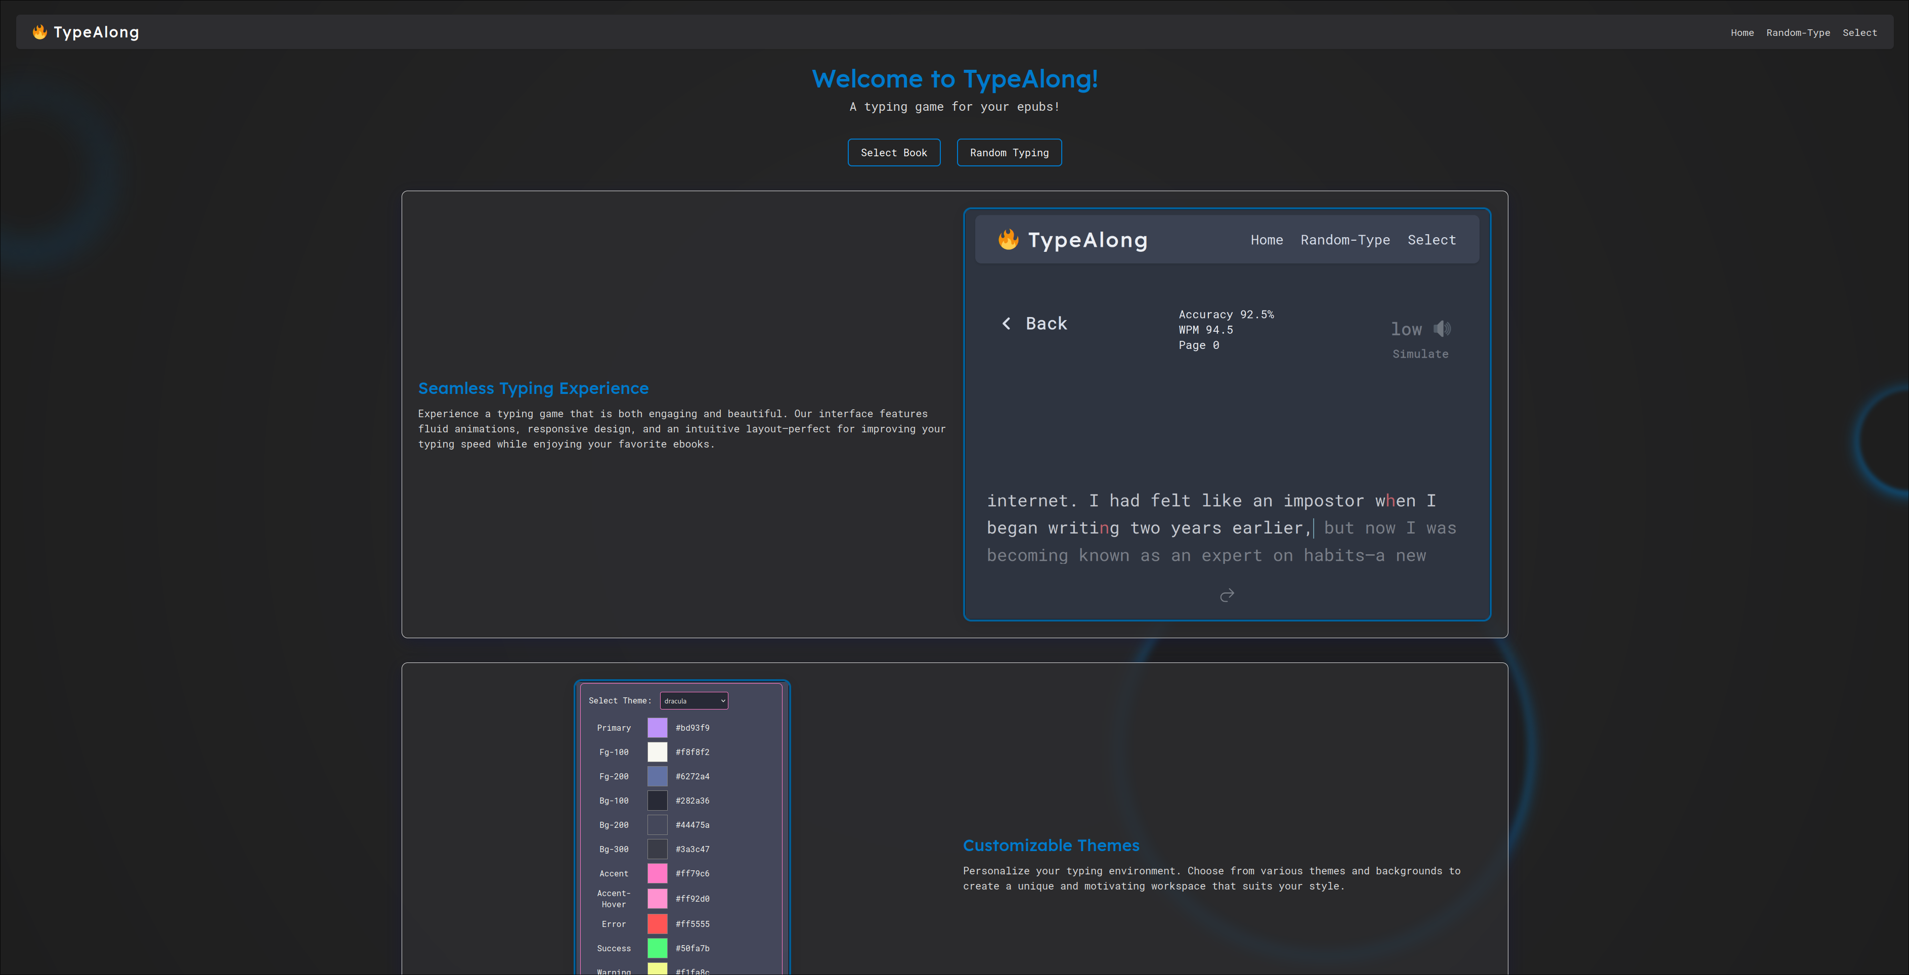This screenshot has height=975, width=1909.
Task: Click the hex value #6272a4
Action: (x=692, y=776)
